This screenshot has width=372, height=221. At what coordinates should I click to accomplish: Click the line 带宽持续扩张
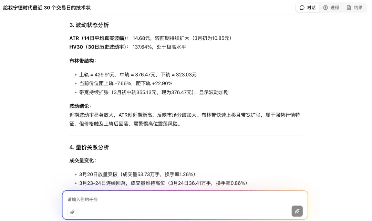(154, 92)
